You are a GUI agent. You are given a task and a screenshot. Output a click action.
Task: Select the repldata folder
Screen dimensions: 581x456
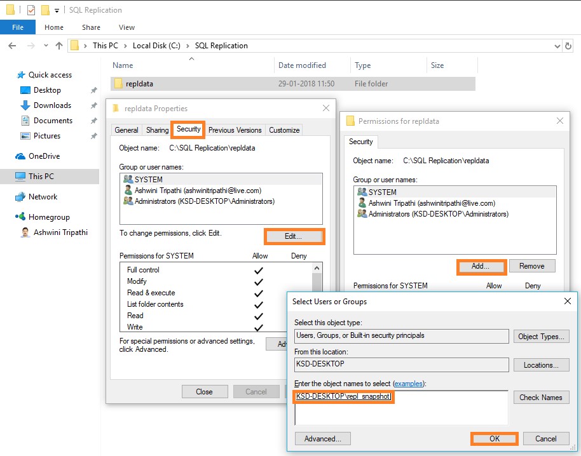[139, 84]
